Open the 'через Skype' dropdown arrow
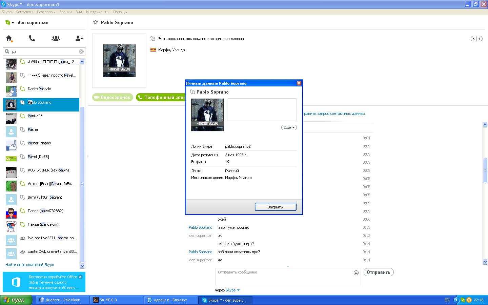Image resolution: width=488 pixels, height=305 pixels. point(238,290)
